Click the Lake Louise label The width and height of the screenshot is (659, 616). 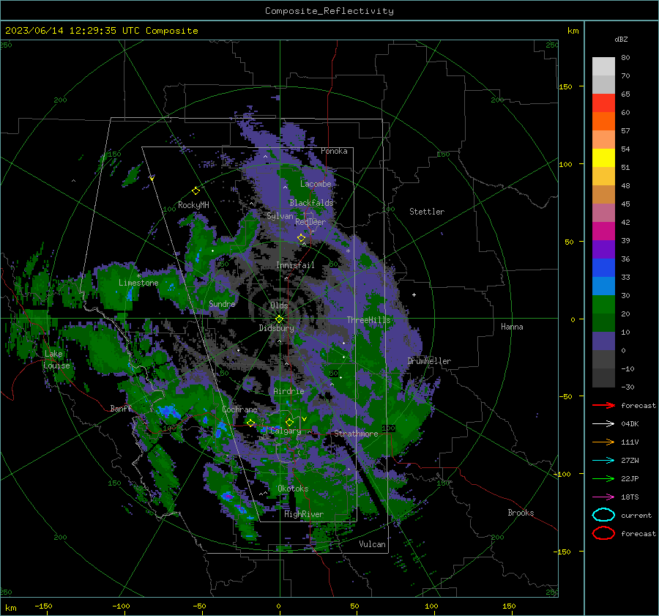[x=56, y=360]
